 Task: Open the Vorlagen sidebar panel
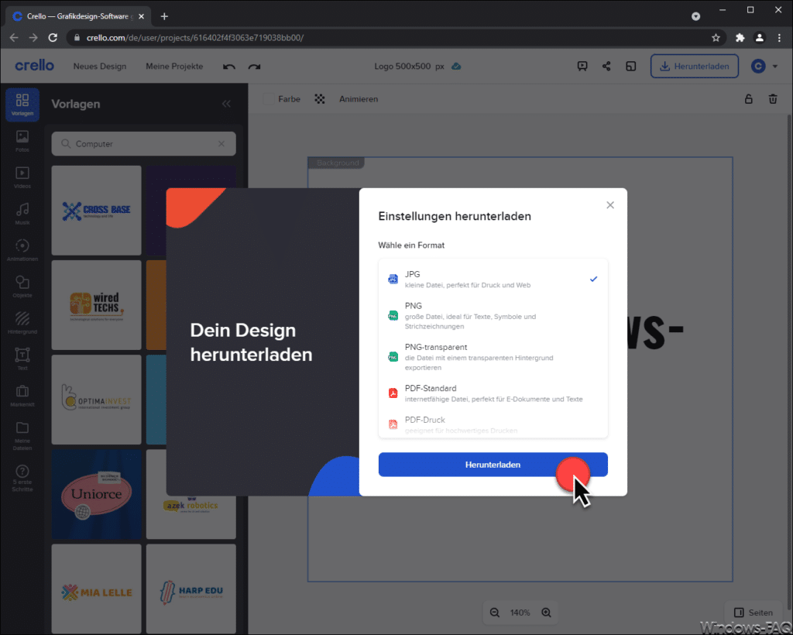point(22,104)
